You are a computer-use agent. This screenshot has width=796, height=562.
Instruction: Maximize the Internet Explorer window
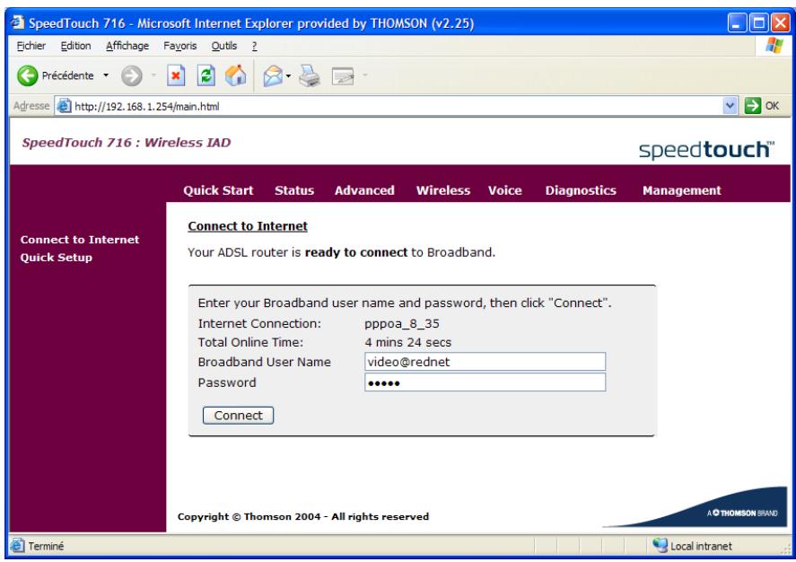(x=759, y=22)
